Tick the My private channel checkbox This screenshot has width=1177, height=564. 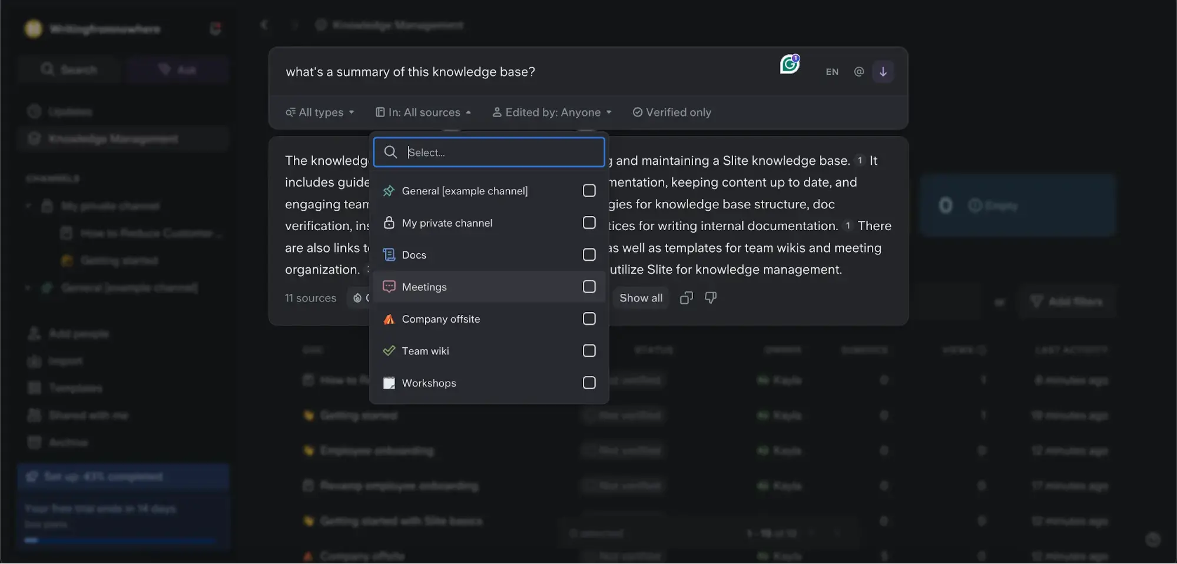[589, 223]
